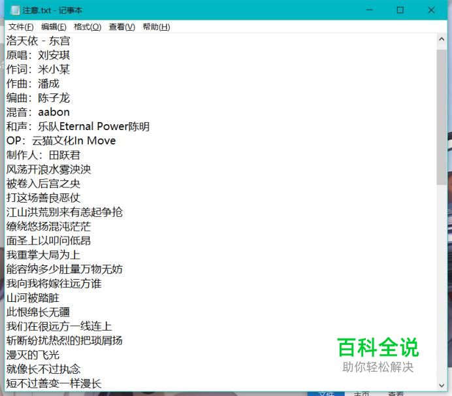Click the lyric 江山洪荒别来有恙起争抢
Image resolution: width=452 pixels, height=396 pixels.
pos(65,212)
